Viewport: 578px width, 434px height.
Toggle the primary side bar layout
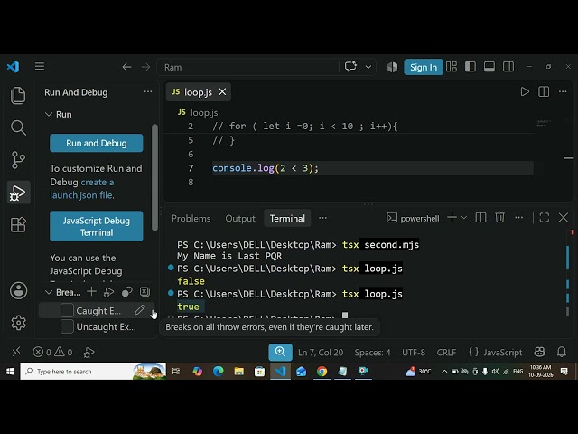tap(470, 67)
